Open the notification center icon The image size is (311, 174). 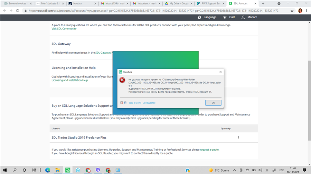[304, 170]
